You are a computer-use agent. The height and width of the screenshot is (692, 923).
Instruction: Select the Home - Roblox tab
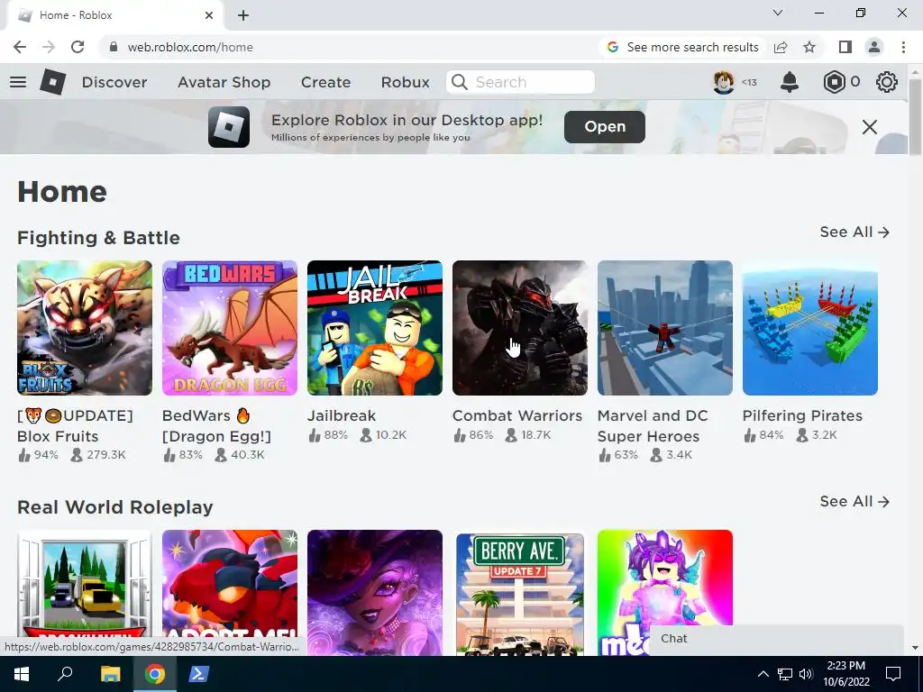tap(114, 15)
